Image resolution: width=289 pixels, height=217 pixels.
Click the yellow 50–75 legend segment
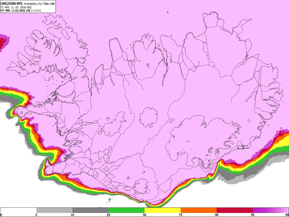(x=163, y=210)
